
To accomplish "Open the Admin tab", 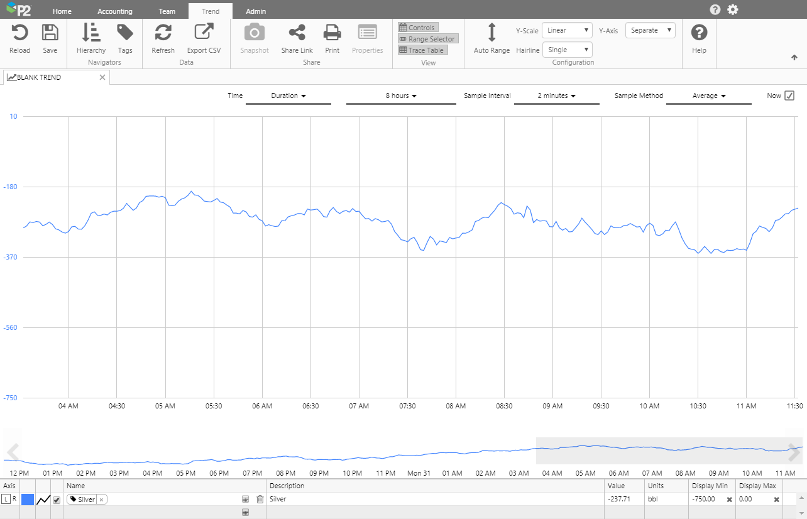I will [255, 11].
